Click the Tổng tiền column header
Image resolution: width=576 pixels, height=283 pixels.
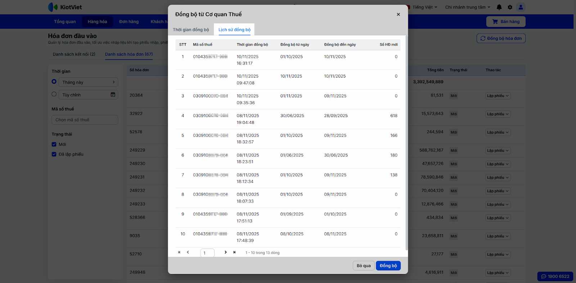(x=435, y=70)
